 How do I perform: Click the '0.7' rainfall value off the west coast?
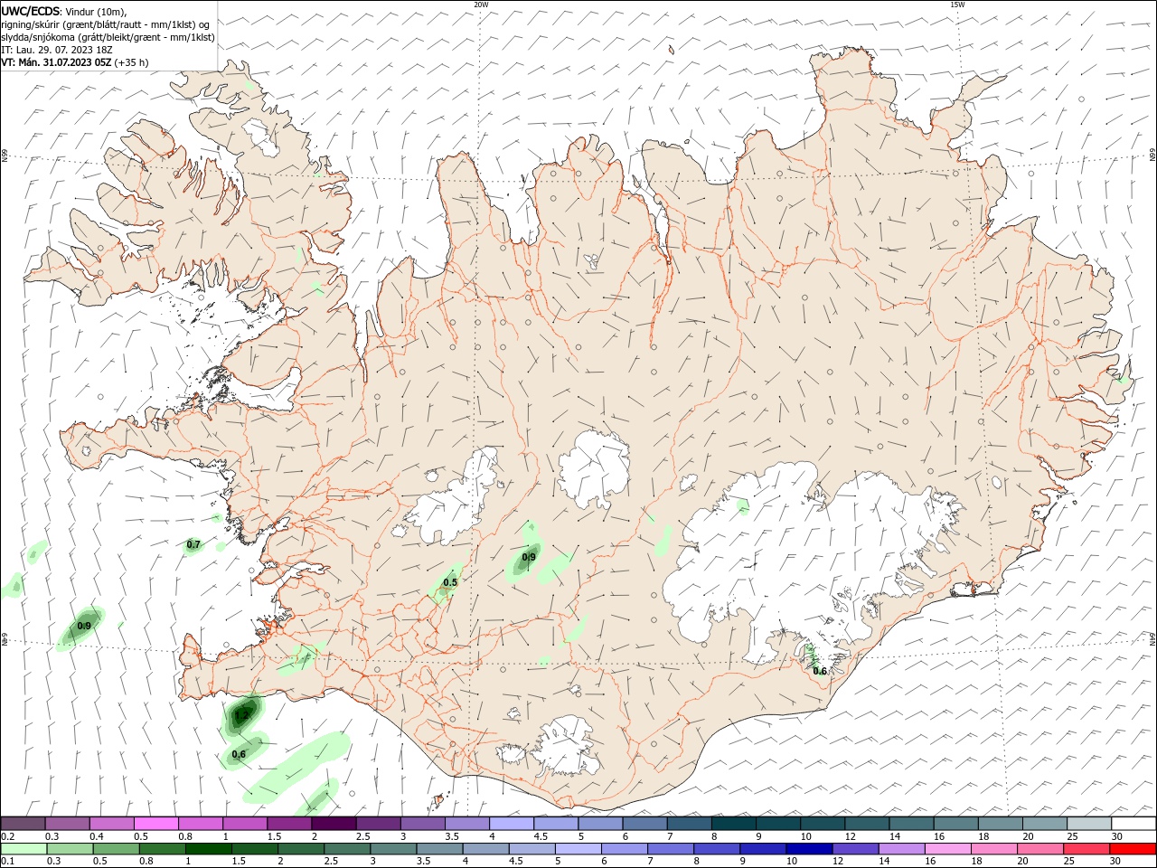click(x=193, y=544)
